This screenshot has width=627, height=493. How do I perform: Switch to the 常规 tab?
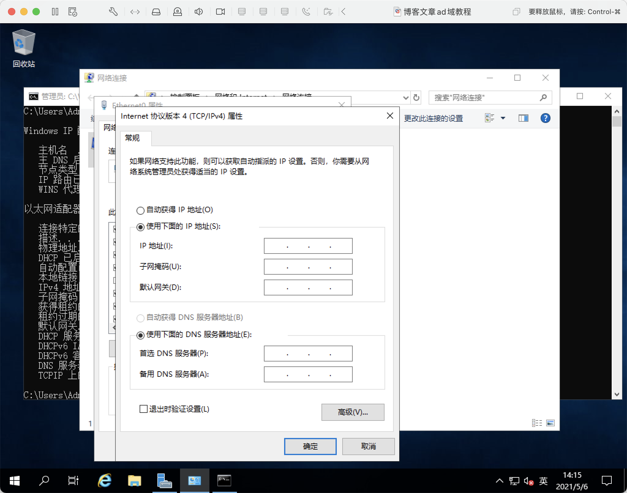pos(133,138)
